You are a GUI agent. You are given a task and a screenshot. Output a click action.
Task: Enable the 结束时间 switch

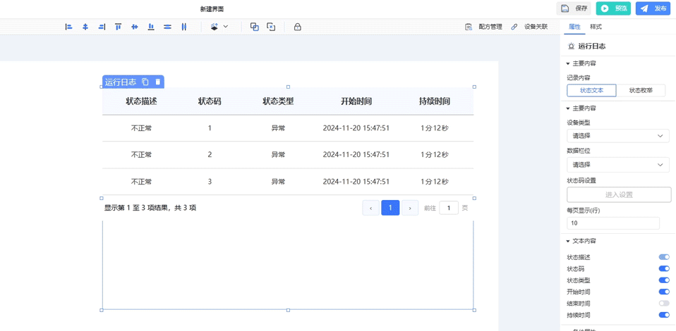coord(663,304)
